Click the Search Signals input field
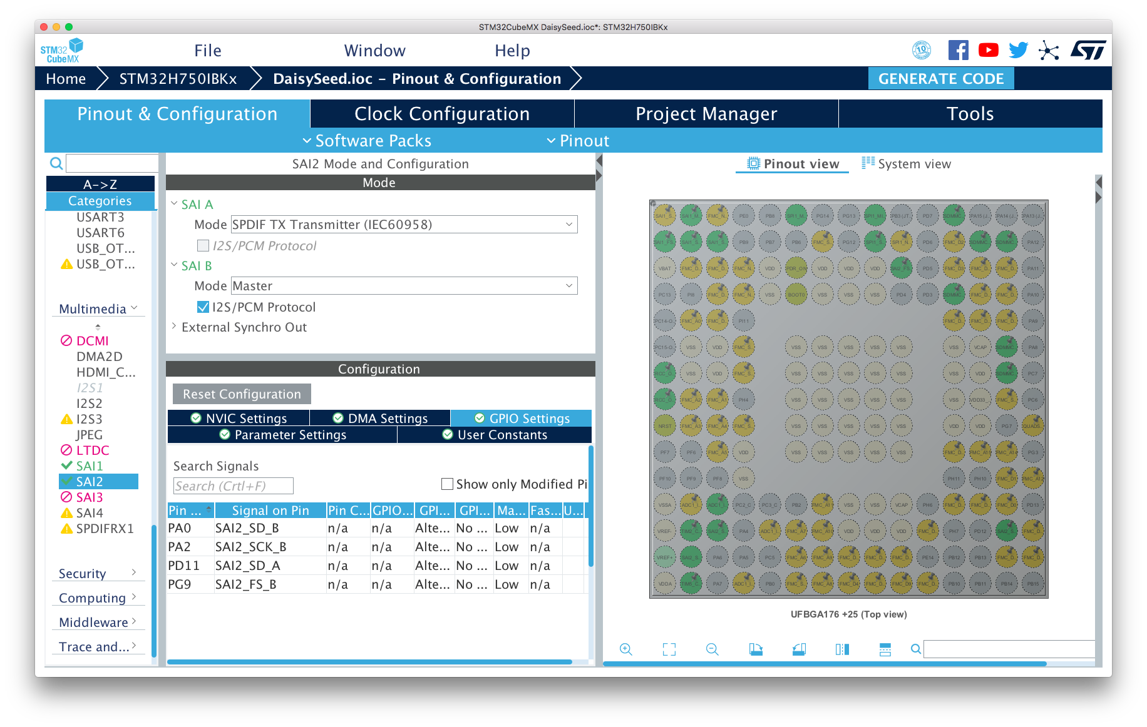 233,486
